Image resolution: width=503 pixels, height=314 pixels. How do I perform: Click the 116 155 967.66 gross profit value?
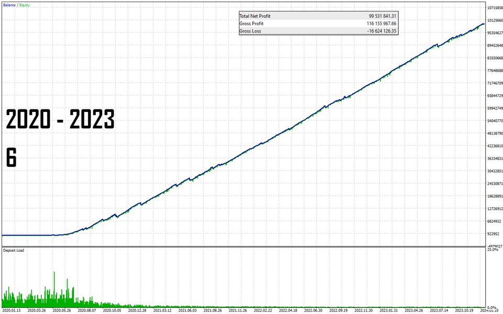pos(381,24)
